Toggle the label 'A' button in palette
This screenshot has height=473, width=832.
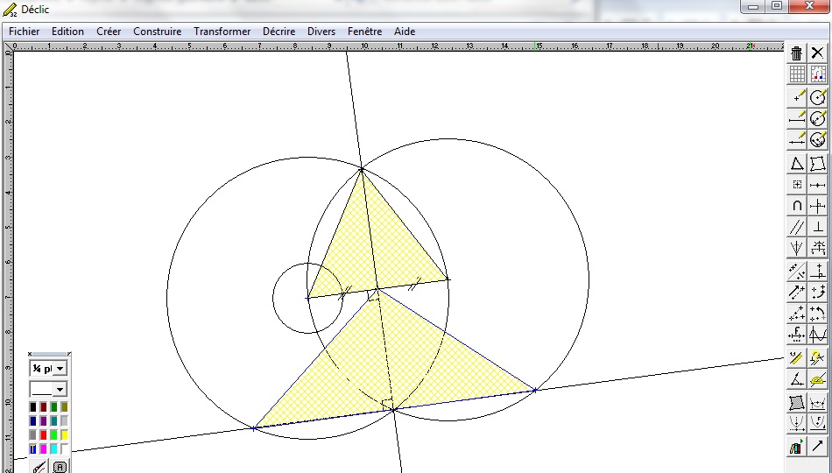(x=60, y=467)
